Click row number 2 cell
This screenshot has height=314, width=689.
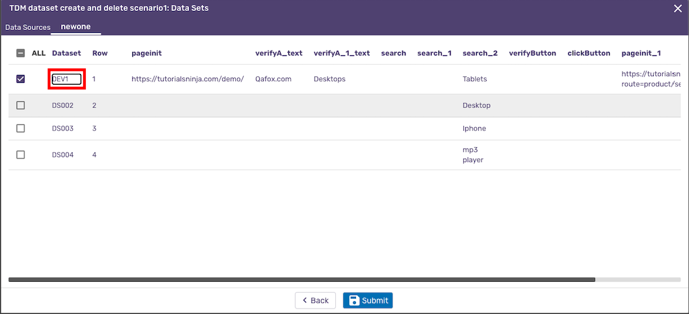95,105
